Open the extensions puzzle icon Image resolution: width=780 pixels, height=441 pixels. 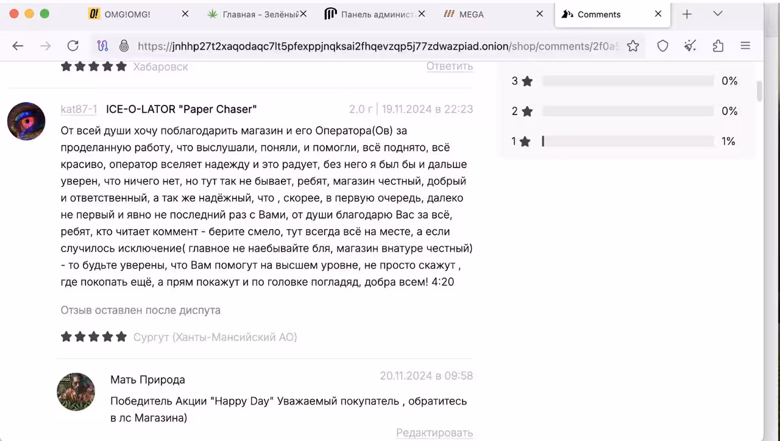718,46
